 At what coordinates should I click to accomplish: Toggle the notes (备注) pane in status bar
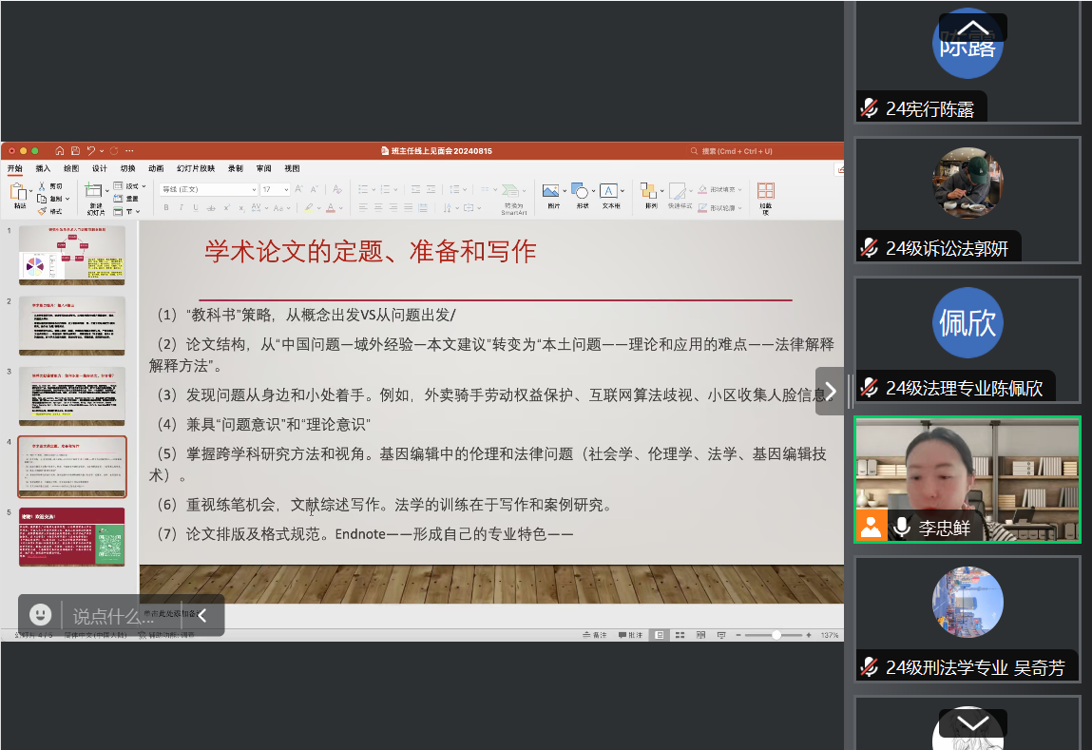[595, 635]
